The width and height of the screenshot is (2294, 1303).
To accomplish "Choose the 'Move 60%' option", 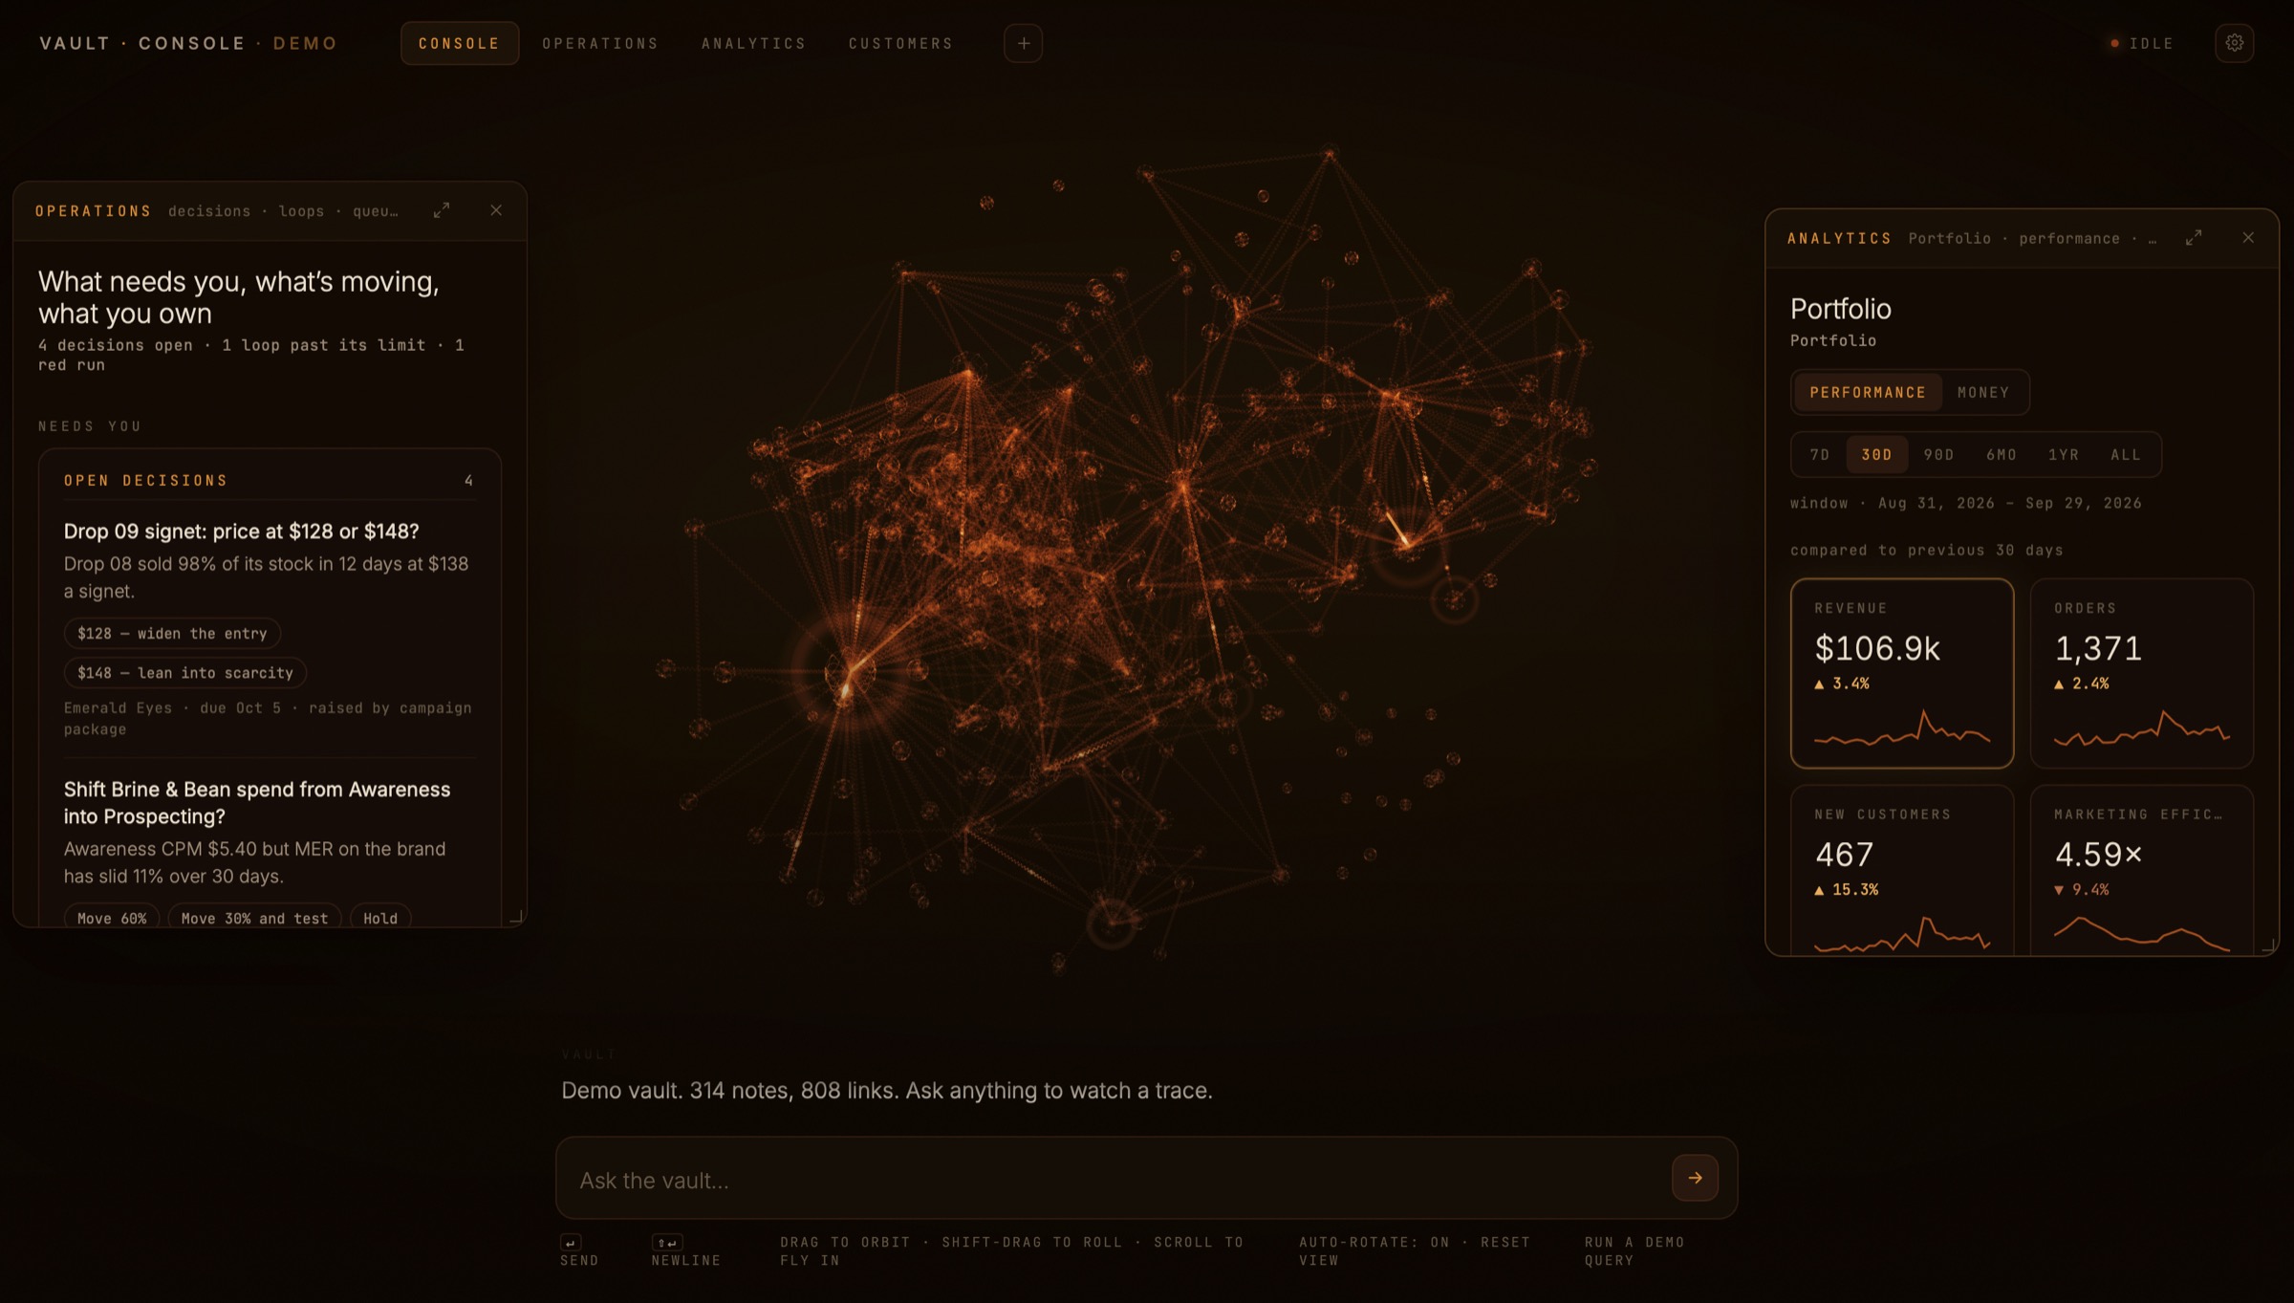I will click(112, 917).
